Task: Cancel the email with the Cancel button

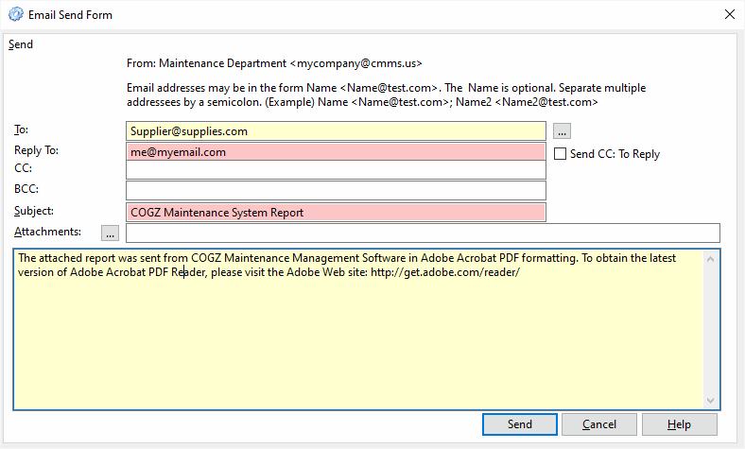Action: pos(599,424)
